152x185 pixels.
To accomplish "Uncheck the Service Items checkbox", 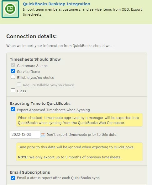I will [x=13, y=71].
